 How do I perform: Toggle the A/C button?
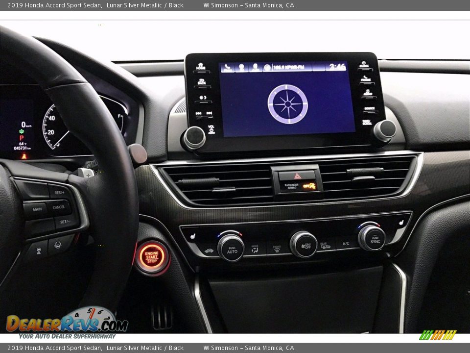point(346,244)
